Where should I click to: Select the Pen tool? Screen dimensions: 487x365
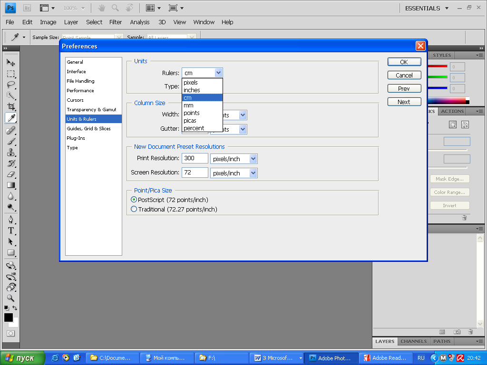(x=11, y=220)
